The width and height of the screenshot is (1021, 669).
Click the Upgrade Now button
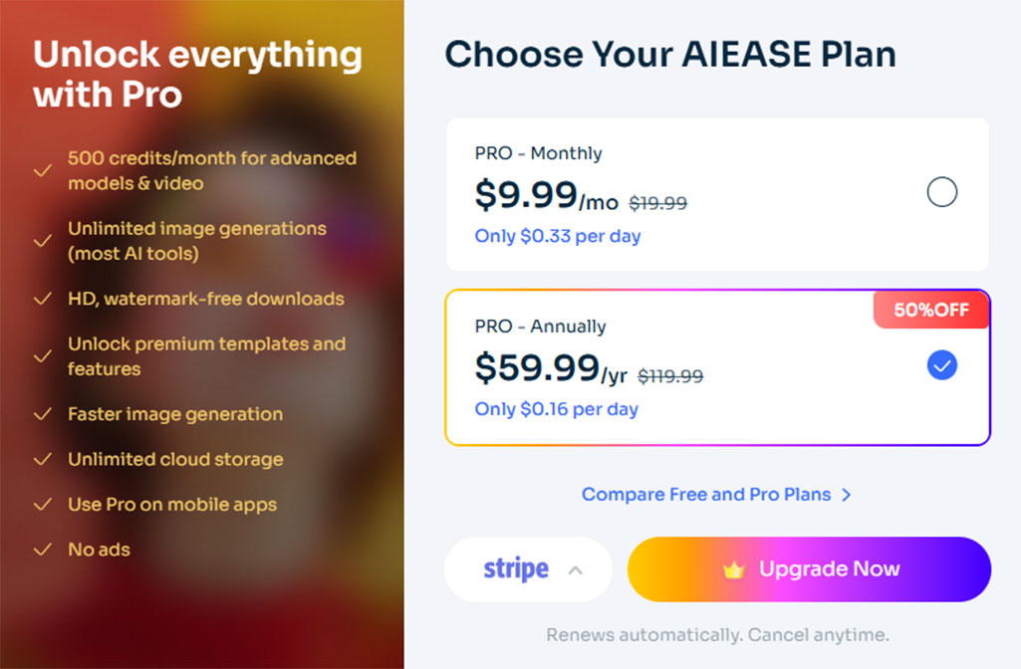pos(809,569)
